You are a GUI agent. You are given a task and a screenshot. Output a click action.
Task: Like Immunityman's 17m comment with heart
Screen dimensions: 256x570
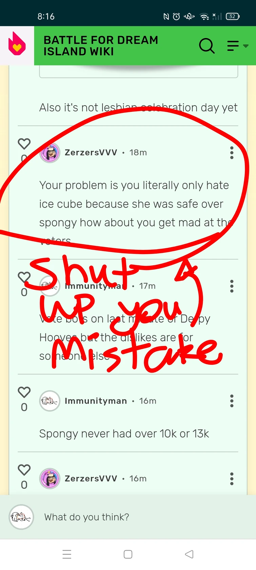24,277
